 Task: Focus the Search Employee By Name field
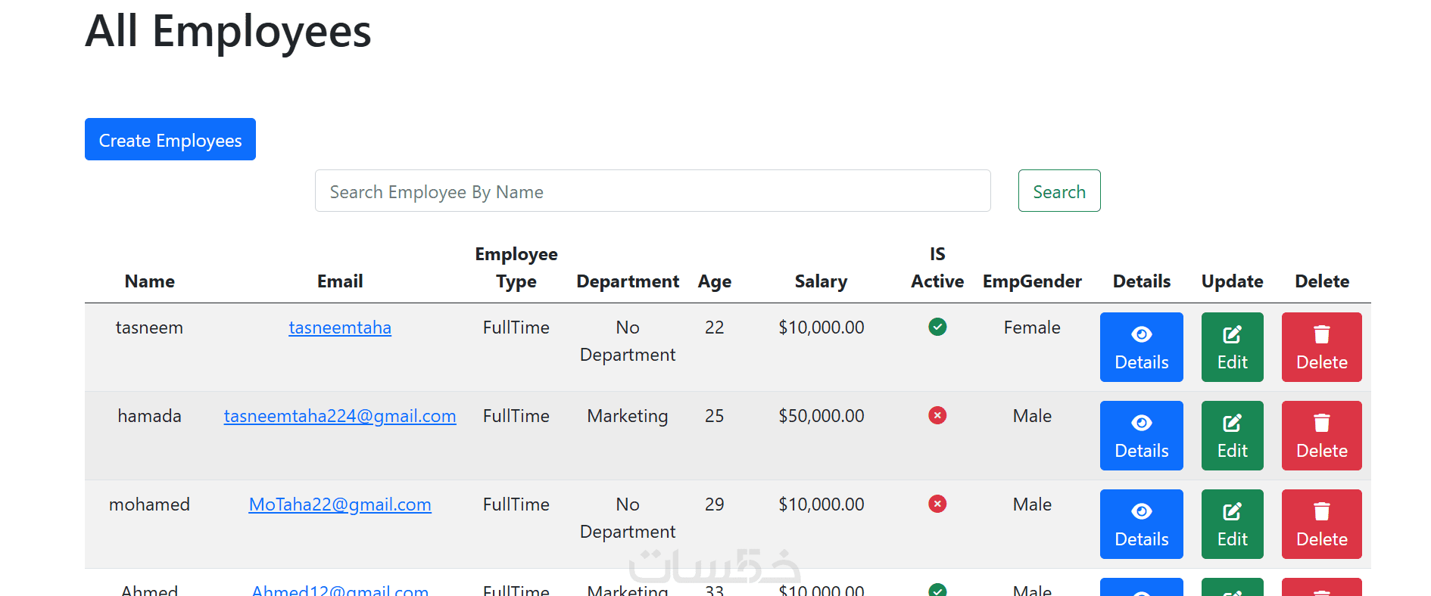[x=653, y=191]
